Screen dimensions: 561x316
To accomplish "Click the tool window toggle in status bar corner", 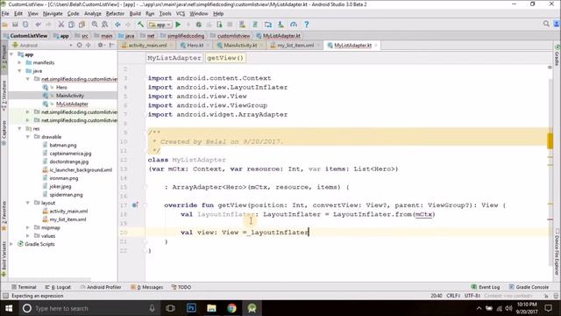I will pyautogui.click(x=5, y=296).
